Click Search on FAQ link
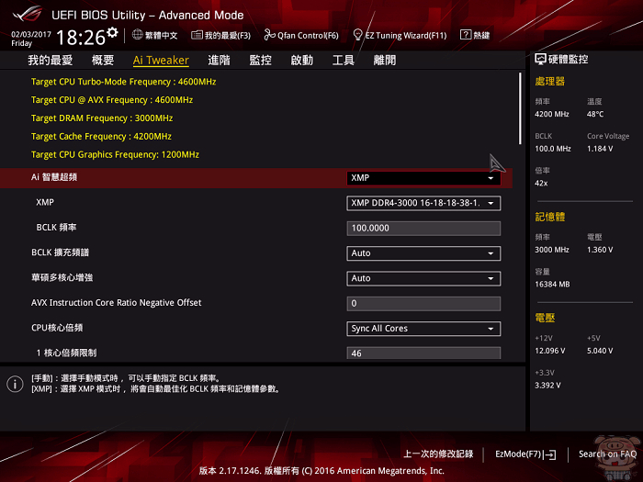Screen dimensions: 643x482 607,454
